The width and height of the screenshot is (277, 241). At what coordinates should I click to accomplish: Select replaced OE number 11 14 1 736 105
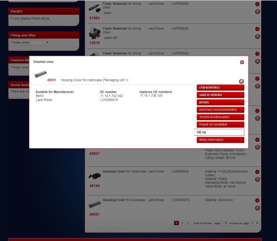tap(151, 96)
